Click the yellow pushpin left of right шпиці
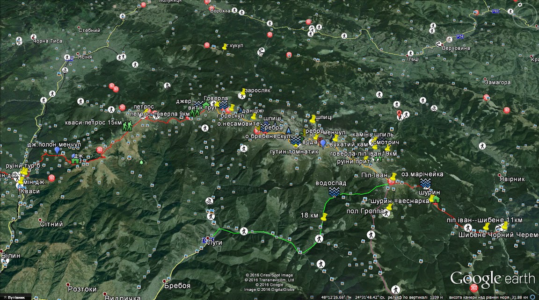The width and height of the screenshot is (539, 300). (x=313, y=119)
